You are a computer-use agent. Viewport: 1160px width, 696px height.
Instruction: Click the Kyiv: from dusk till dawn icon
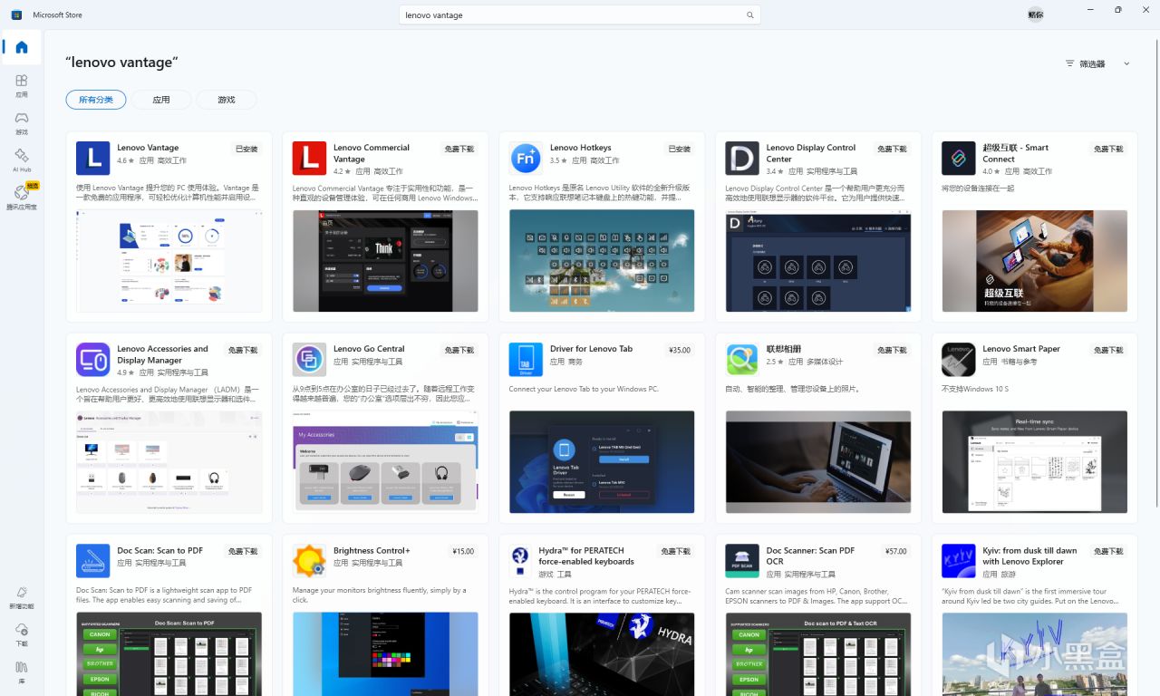tap(959, 561)
